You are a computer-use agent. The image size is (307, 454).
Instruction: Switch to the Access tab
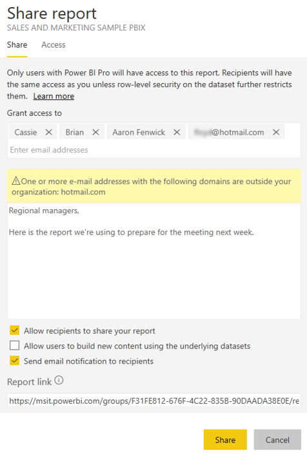tap(54, 45)
